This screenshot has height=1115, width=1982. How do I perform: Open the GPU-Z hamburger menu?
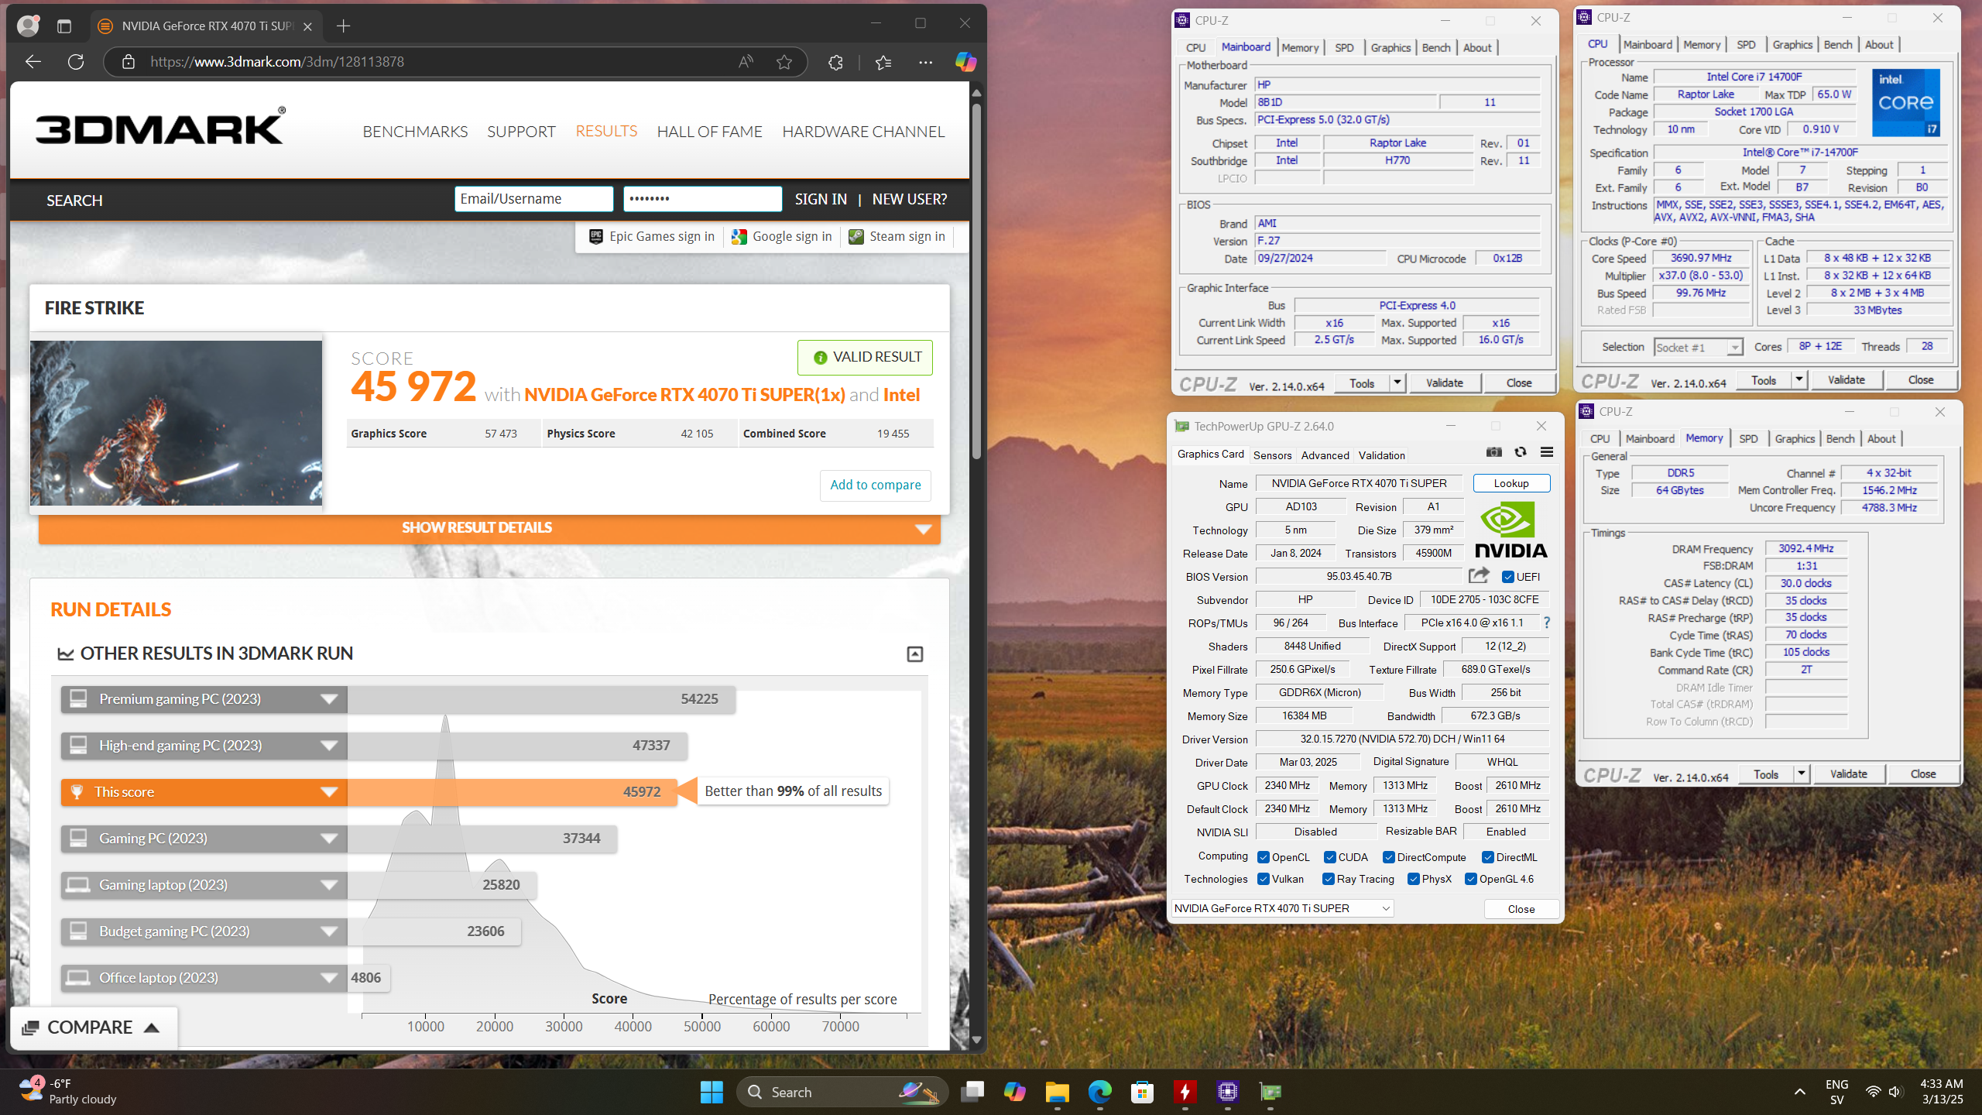pos(1547,453)
